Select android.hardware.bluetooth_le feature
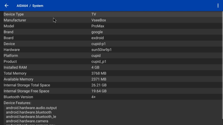Viewport: 223px width, 125px height. (x=31, y=117)
